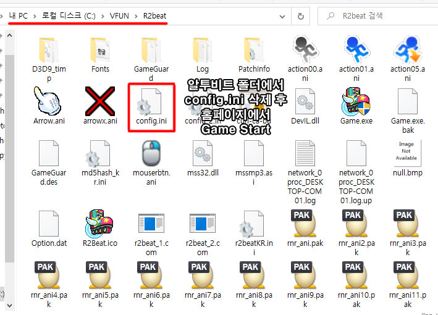This screenshot has height=315, width=438.
Task: Select the r2beatKR.ini file
Action: (254, 233)
